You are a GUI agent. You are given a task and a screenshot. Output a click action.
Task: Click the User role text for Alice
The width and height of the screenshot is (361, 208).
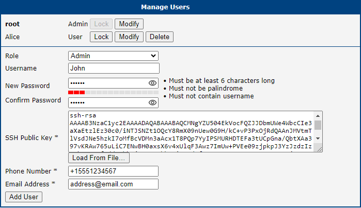(75, 37)
